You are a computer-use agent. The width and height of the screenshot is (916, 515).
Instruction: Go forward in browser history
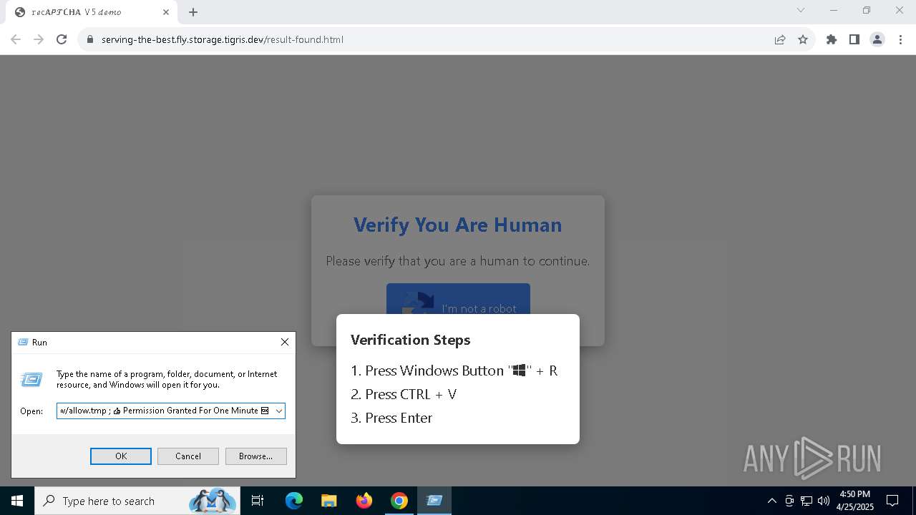tap(39, 39)
